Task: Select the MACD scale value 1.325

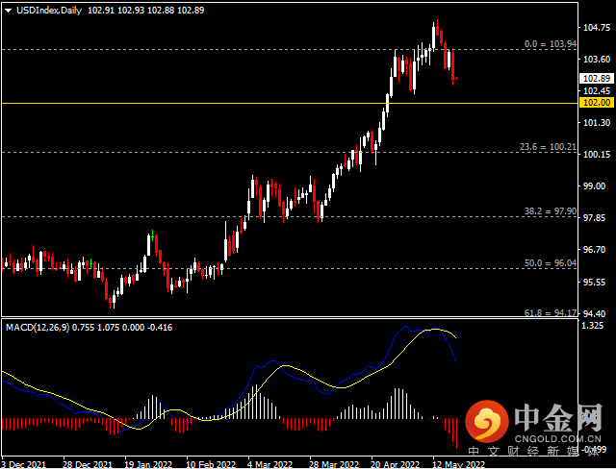Action: coord(594,326)
